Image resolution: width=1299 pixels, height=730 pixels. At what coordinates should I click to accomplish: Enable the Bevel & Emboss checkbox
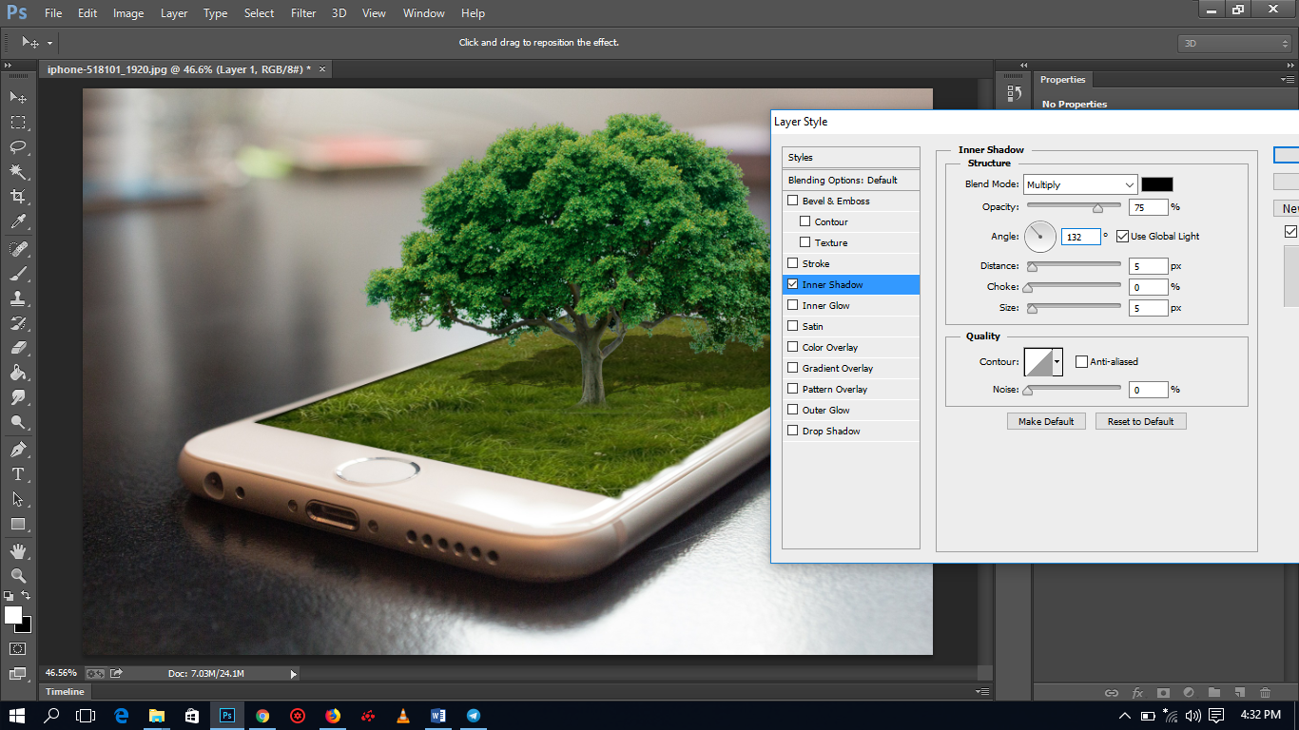click(x=792, y=201)
